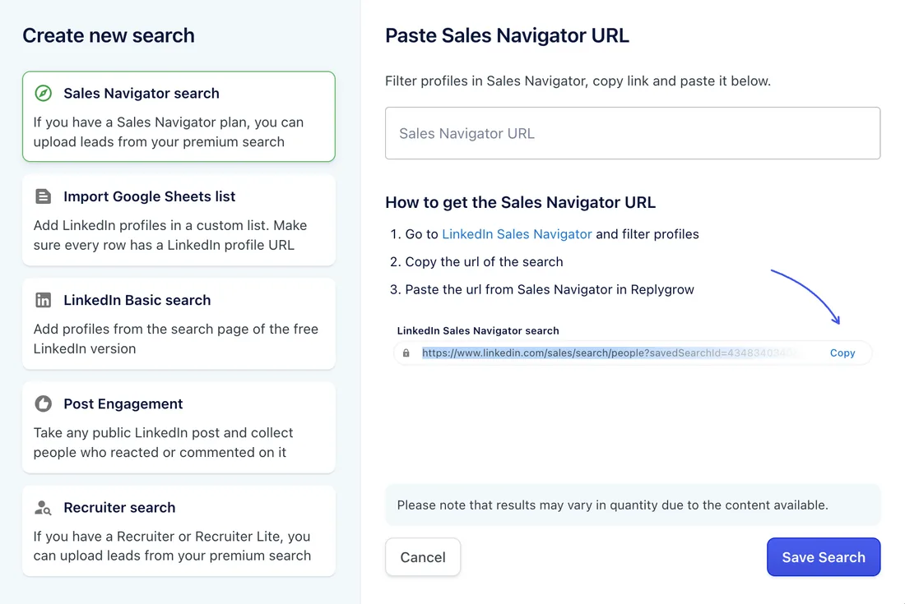Select the Sales Navigator search option
Viewport: 905px width, 604px height.
(179, 117)
